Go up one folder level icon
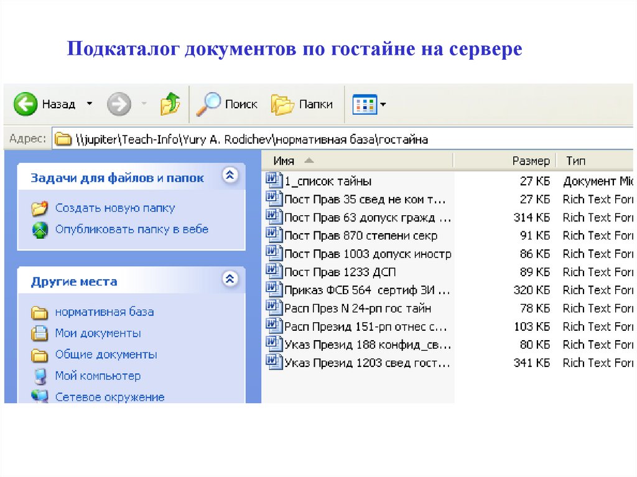Viewport: 637px width, 477px height. [170, 104]
